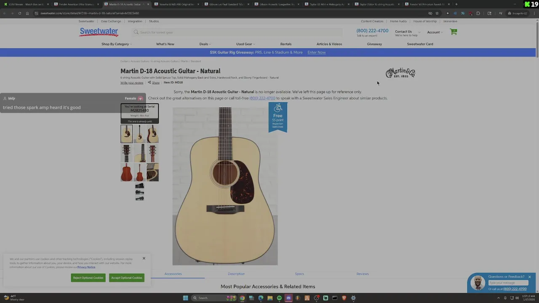Click the Incognito indicator in browser toolbar
Image resolution: width=539 pixels, height=303 pixels.
click(518, 13)
